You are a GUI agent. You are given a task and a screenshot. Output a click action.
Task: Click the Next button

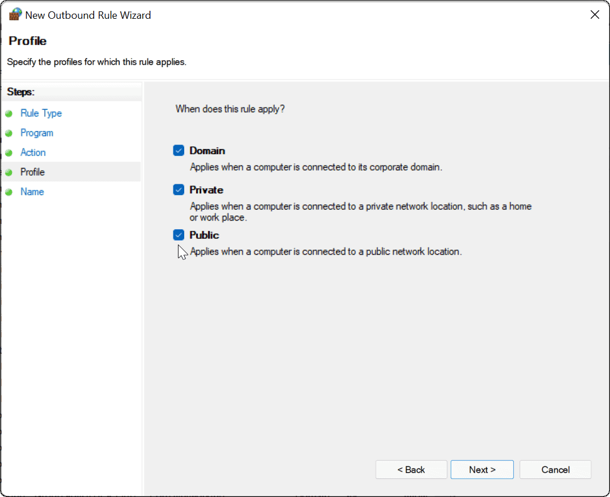(x=482, y=470)
